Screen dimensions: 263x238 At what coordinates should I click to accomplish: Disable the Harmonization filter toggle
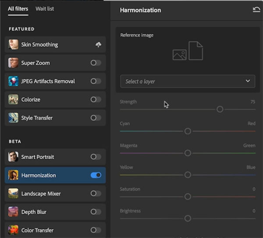pyautogui.click(x=96, y=175)
